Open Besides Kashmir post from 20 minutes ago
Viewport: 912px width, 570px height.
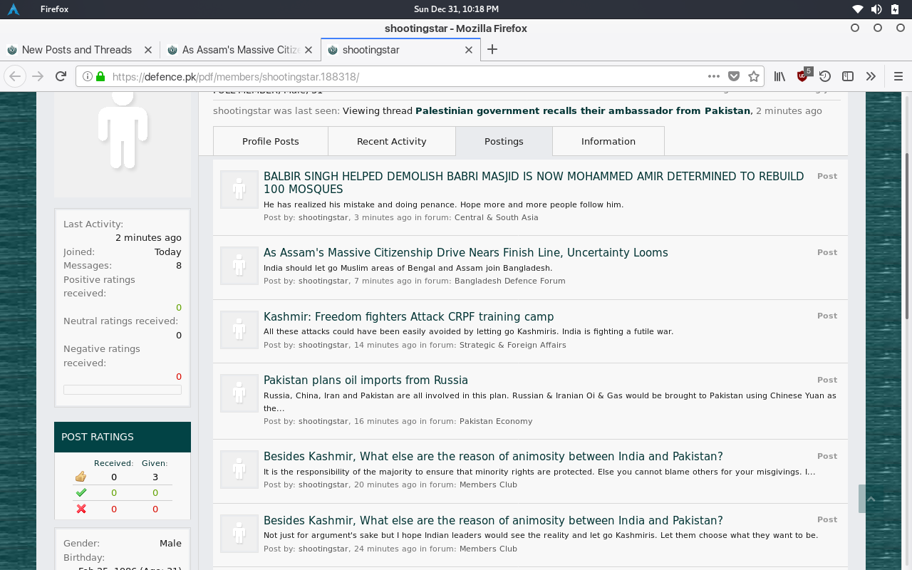coord(493,456)
